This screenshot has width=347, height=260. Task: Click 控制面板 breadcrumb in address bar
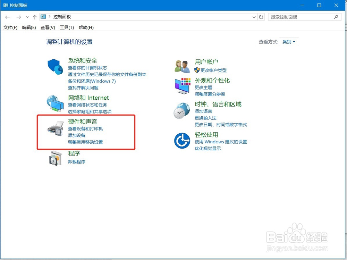click(x=62, y=17)
